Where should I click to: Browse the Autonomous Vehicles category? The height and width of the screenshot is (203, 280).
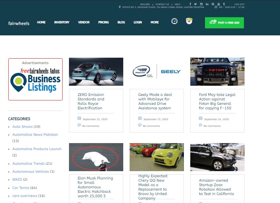[31, 171]
